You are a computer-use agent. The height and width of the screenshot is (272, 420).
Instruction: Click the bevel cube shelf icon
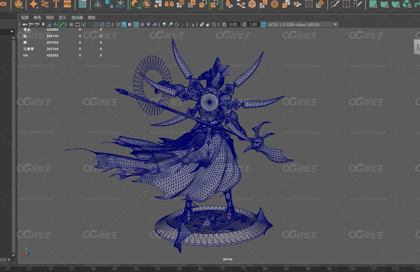(252, 4)
